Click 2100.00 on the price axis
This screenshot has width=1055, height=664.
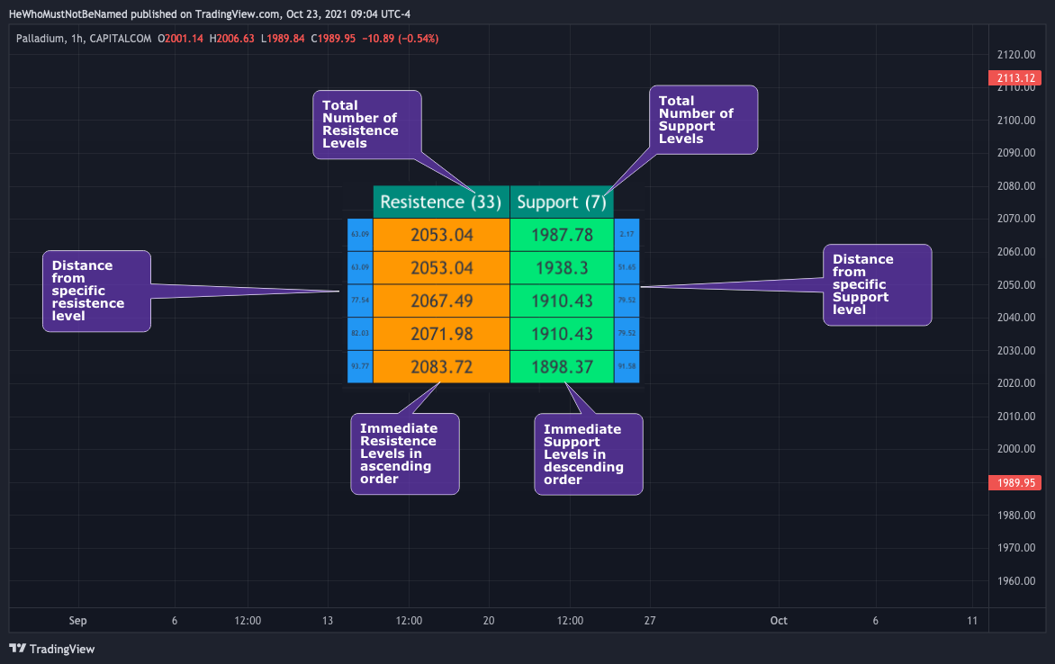[x=1016, y=121]
